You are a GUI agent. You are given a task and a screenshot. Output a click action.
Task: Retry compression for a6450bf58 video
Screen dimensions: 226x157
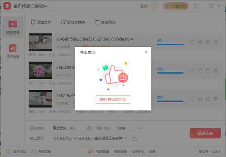192,42
